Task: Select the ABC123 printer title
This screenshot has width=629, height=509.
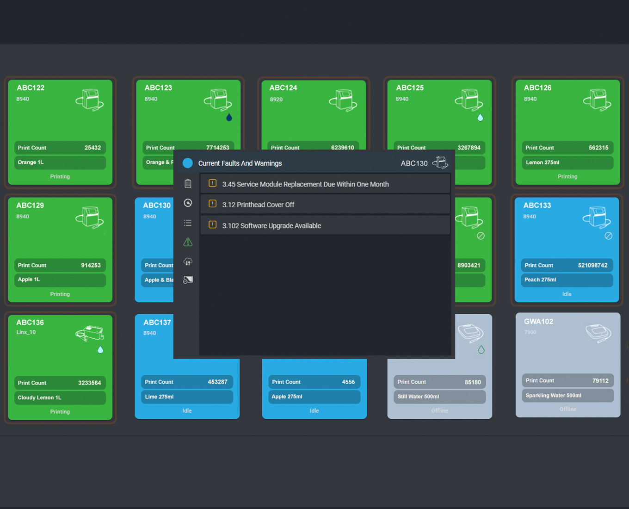Action: click(158, 88)
